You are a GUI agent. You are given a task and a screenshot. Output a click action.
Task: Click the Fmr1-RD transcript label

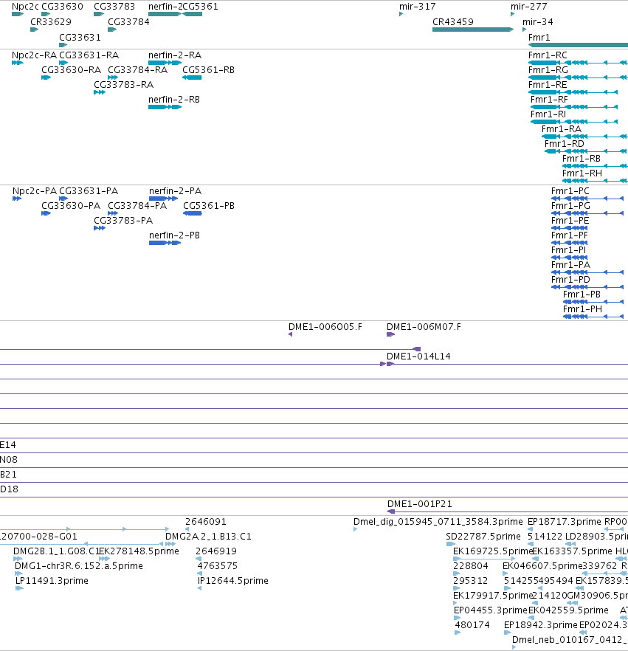(564, 144)
